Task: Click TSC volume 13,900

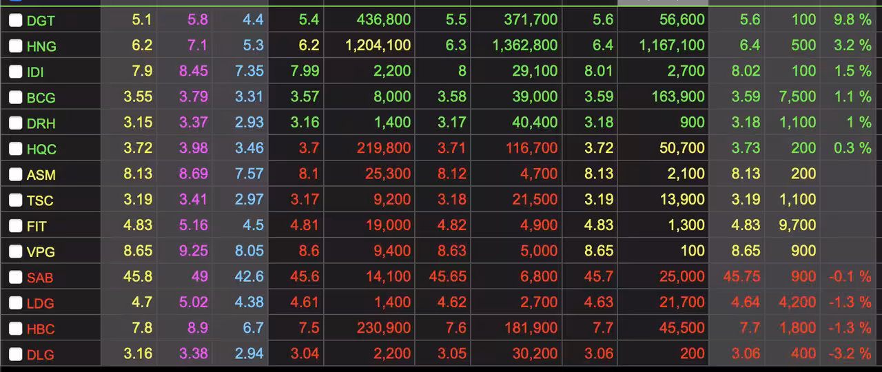Action: click(681, 200)
